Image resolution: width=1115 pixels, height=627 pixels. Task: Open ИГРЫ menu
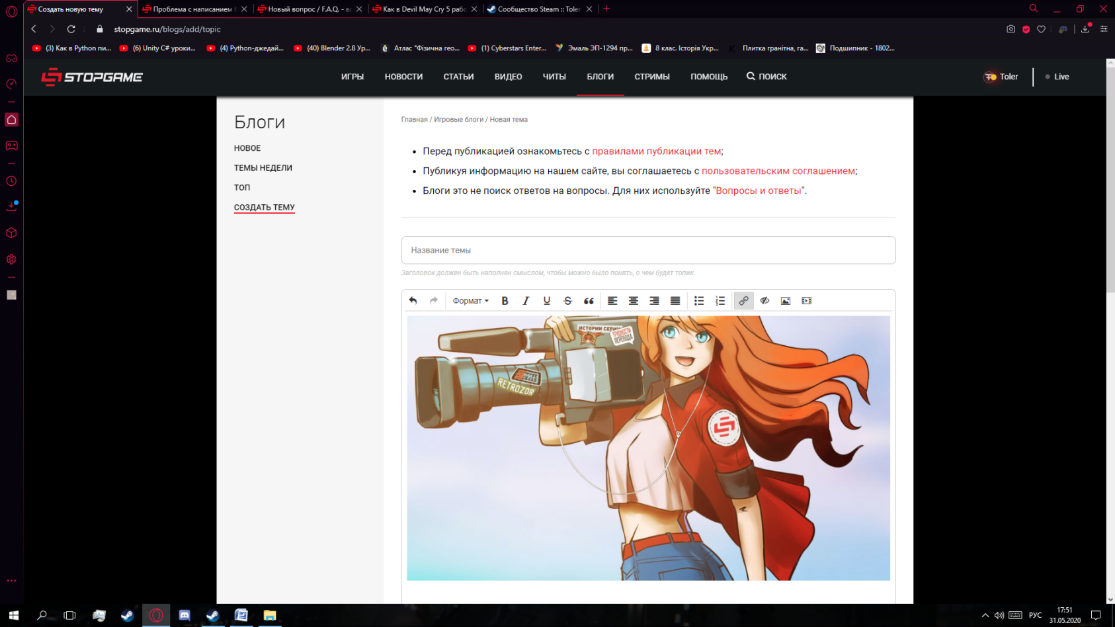coord(352,77)
